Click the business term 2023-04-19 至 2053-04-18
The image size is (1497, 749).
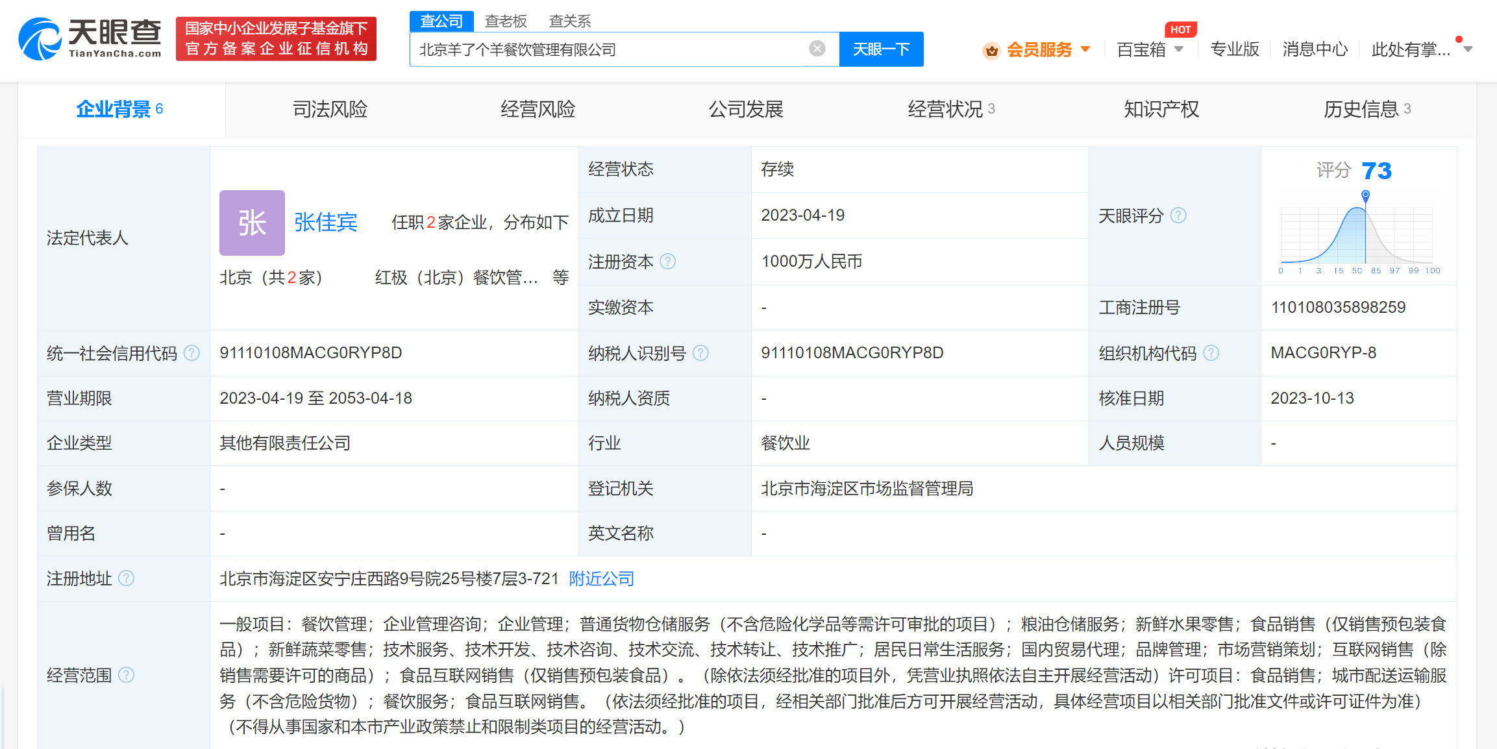coord(315,398)
